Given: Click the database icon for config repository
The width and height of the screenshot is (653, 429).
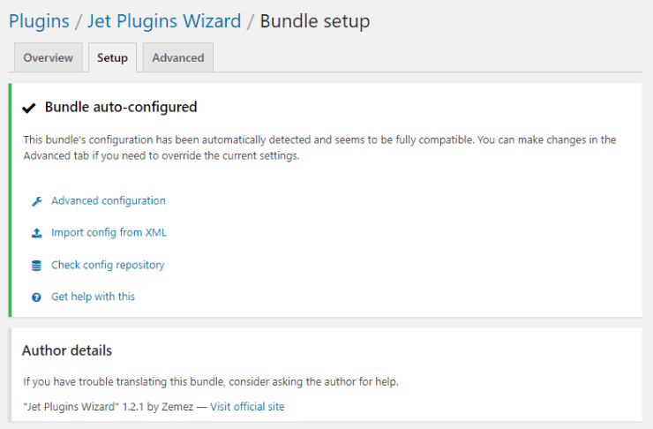Looking at the screenshot, I should point(37,266).
